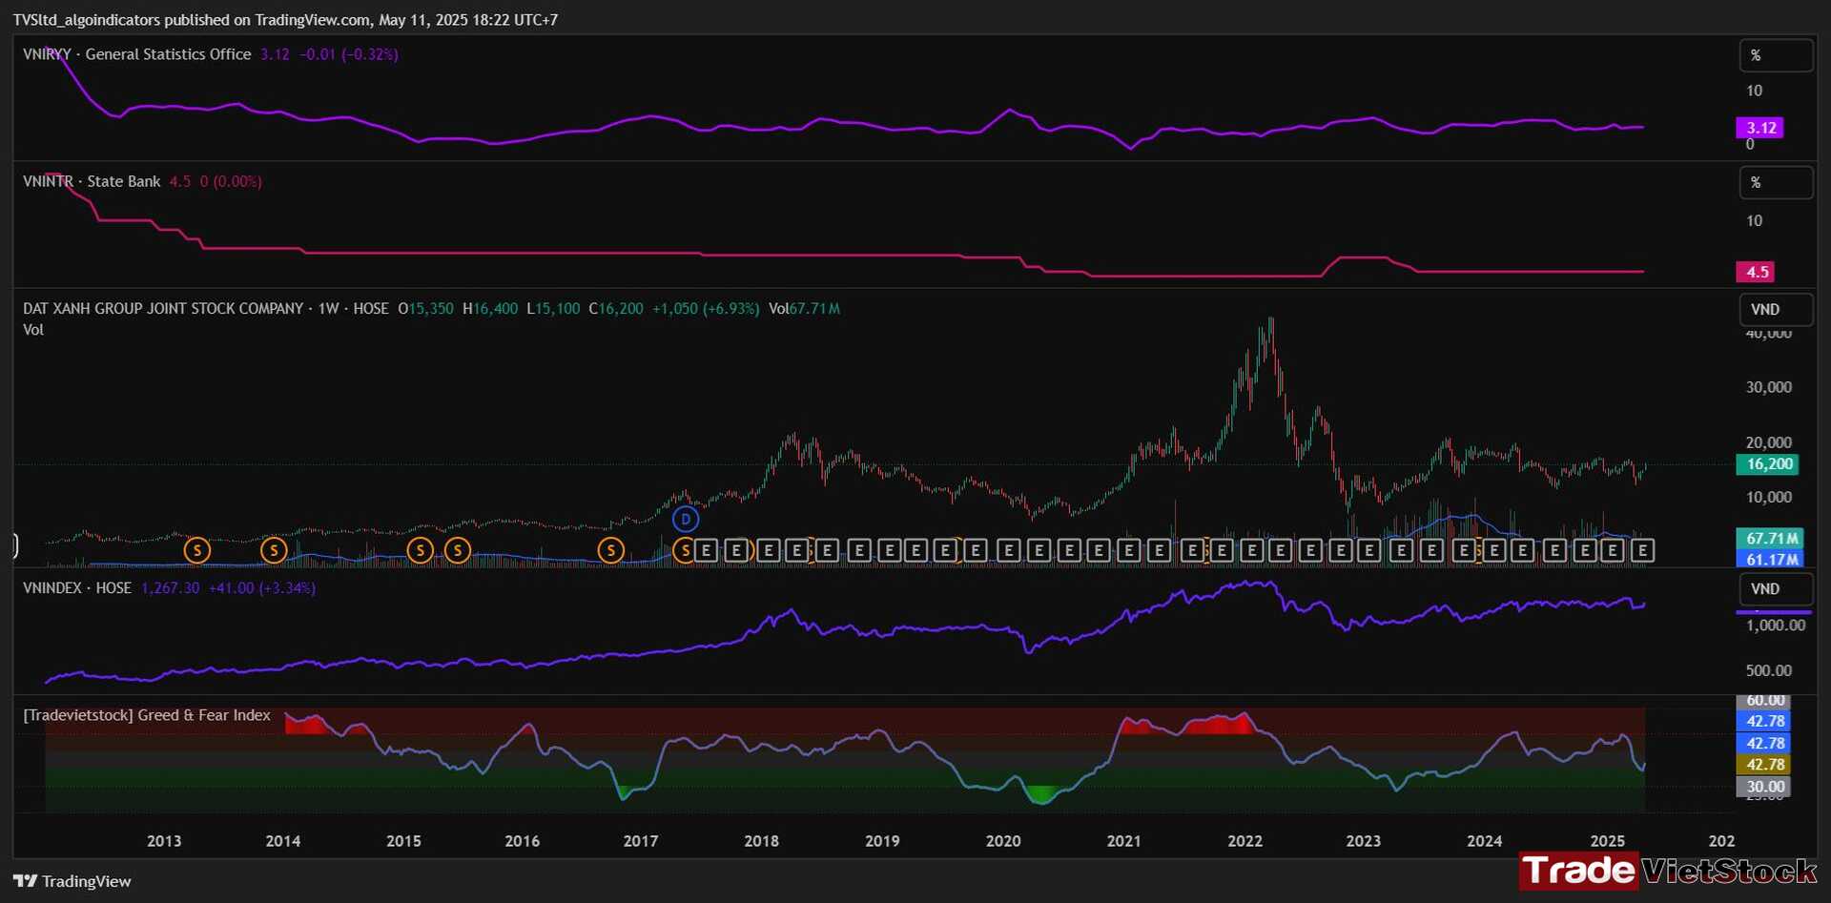Viewport: 1831px width, 903px height.
Task: Select the Greed & Fear Index legend
Action: tap(147, 715)
